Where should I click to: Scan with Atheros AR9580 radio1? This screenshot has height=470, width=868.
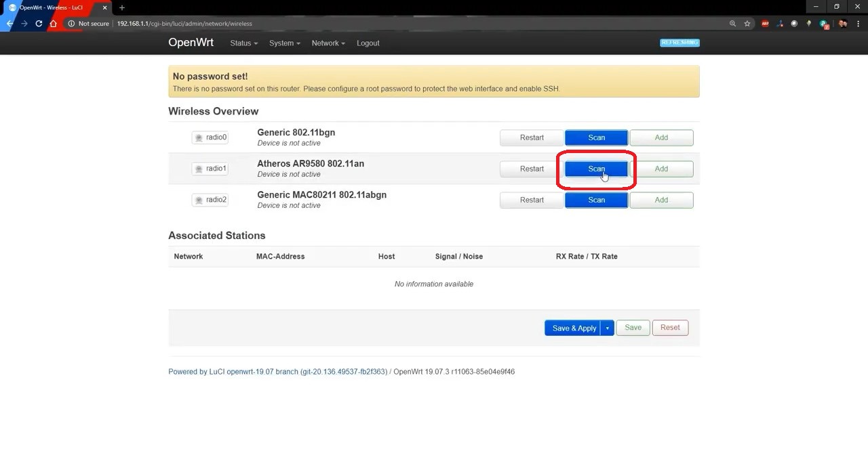pyautogui.click(x=596, y=169)
